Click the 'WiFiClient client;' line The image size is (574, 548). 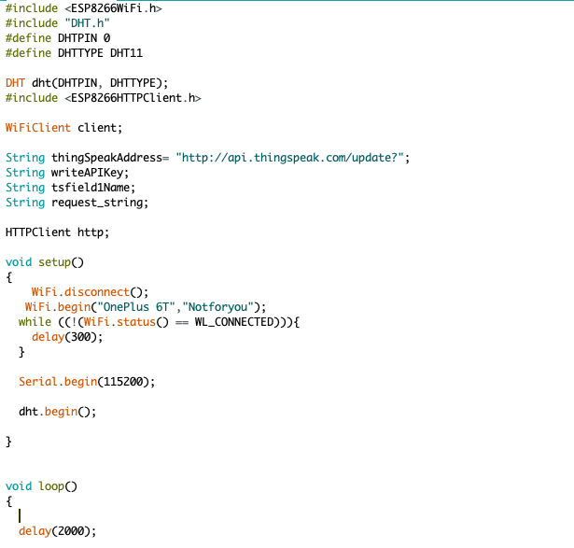[x=63, y=128]
